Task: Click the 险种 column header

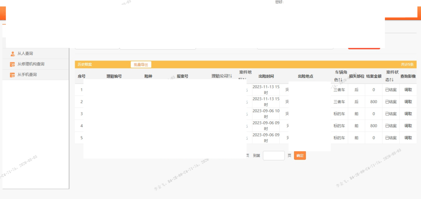Action: [148, 76]
